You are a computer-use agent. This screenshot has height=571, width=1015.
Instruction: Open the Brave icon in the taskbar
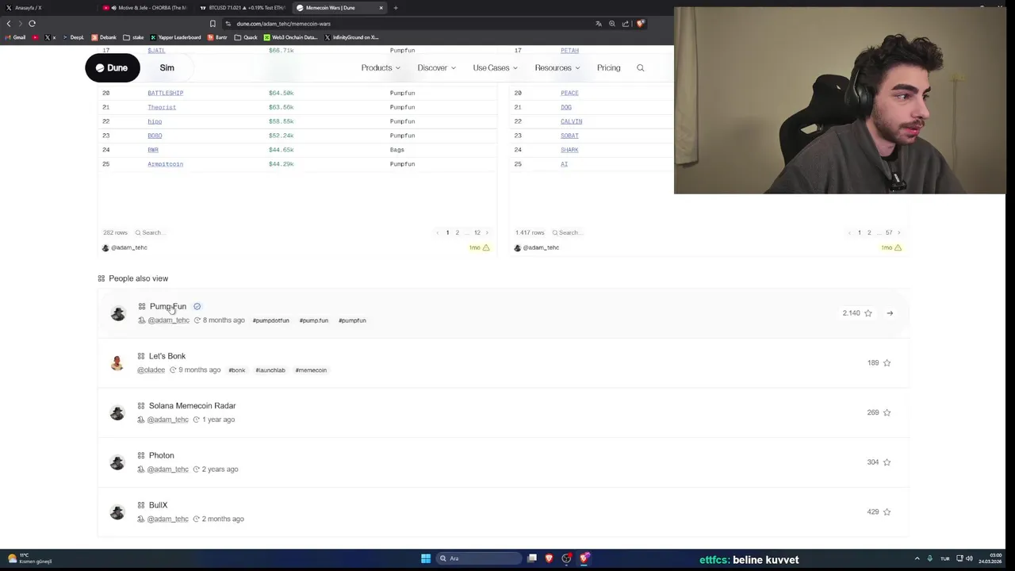coord(549,558)
